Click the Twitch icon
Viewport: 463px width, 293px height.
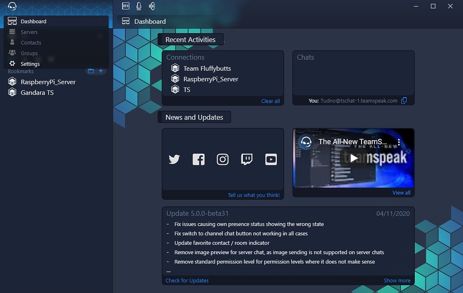pyautogui.click(x=246, y=159)
